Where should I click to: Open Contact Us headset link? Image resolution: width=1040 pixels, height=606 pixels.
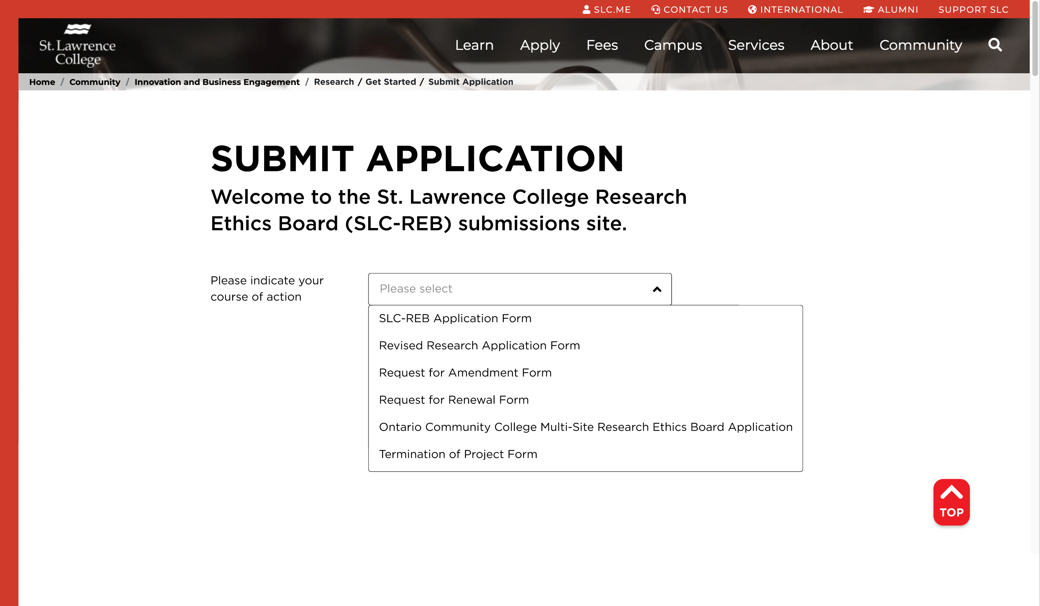tap(689, 10)
